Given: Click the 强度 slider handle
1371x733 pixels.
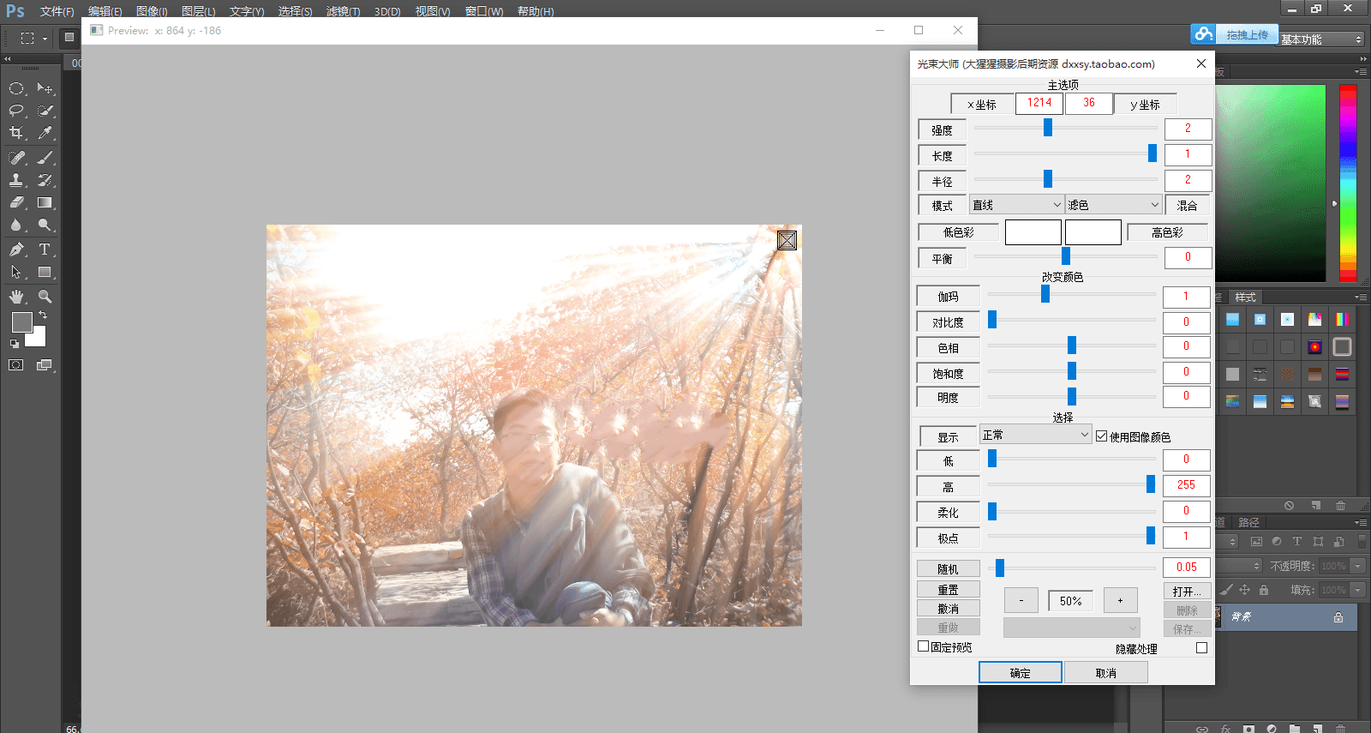Looking at the screenshot, I should click(x=1047, y=127).
